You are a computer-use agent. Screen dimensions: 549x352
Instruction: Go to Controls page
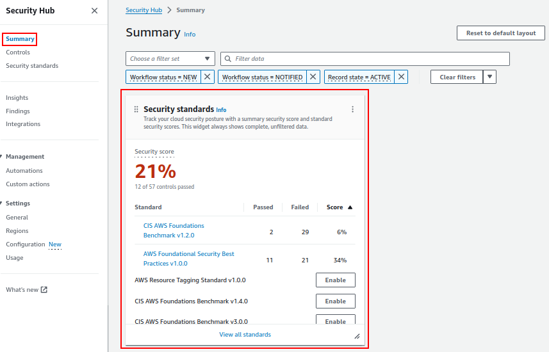tap(18, 52)
